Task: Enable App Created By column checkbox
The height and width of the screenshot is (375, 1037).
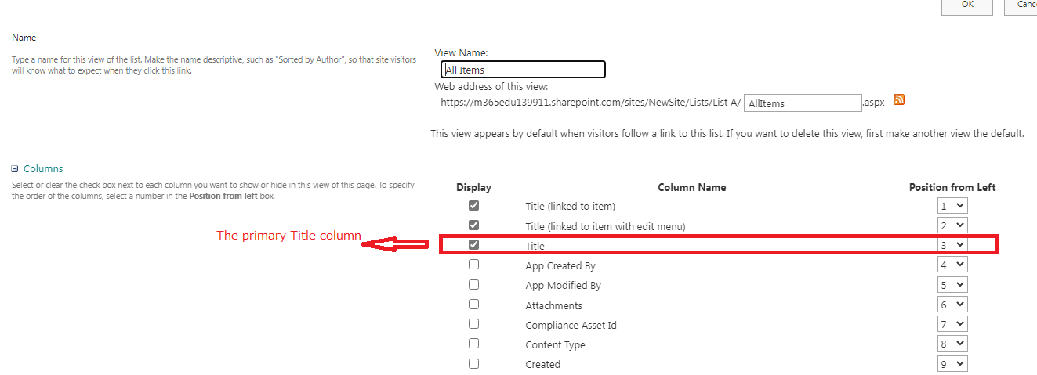Action: (473, 265)
